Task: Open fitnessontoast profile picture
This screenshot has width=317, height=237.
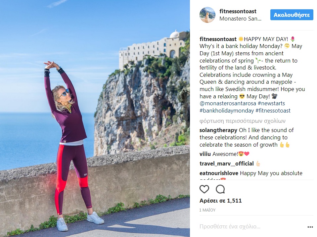Action: click(207, 15)
